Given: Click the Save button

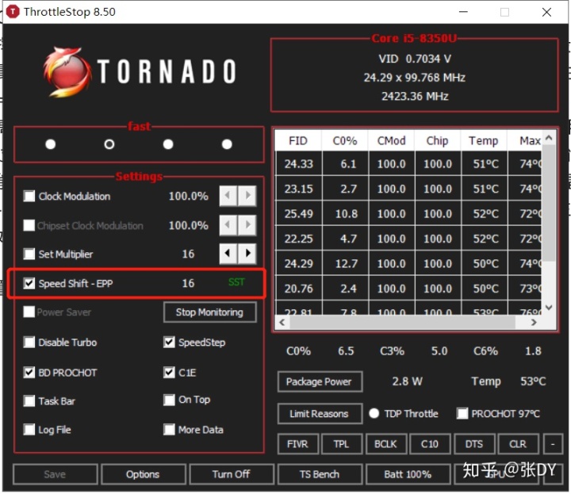Looking at the screenshot, I should click(56, 474).
